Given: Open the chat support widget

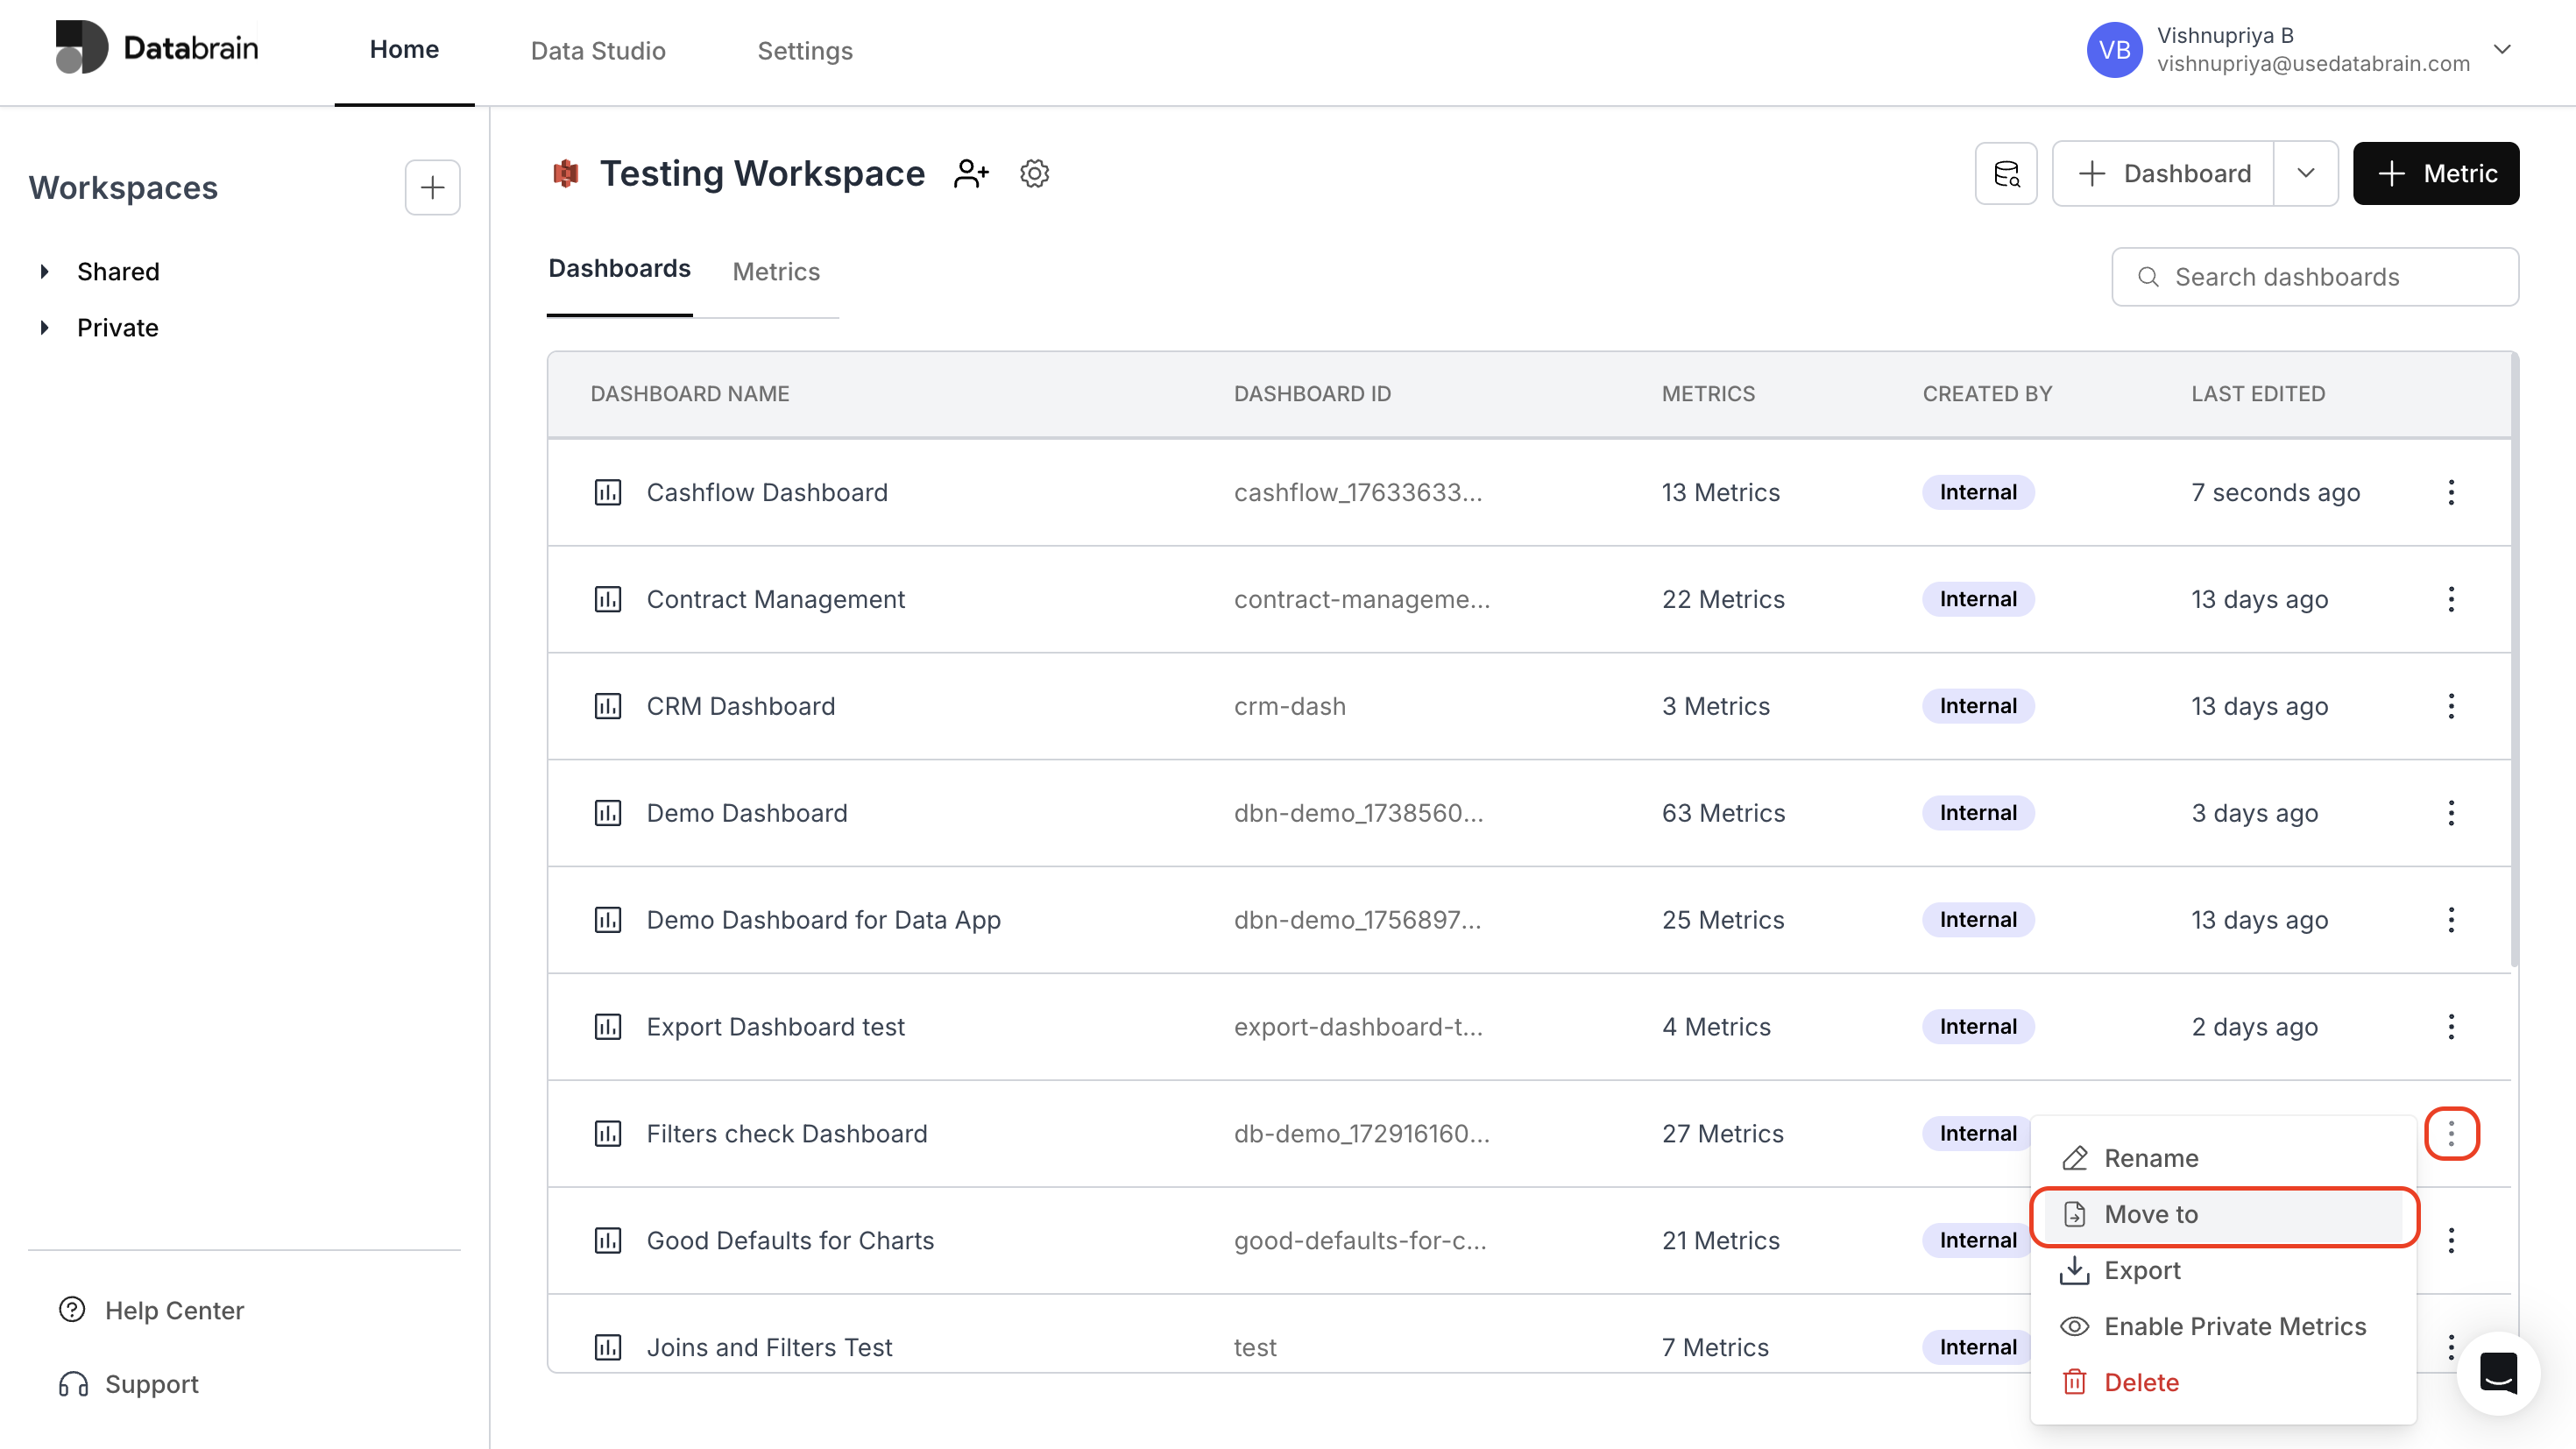Looking at the screenshot, I should pos(2498,1373).
